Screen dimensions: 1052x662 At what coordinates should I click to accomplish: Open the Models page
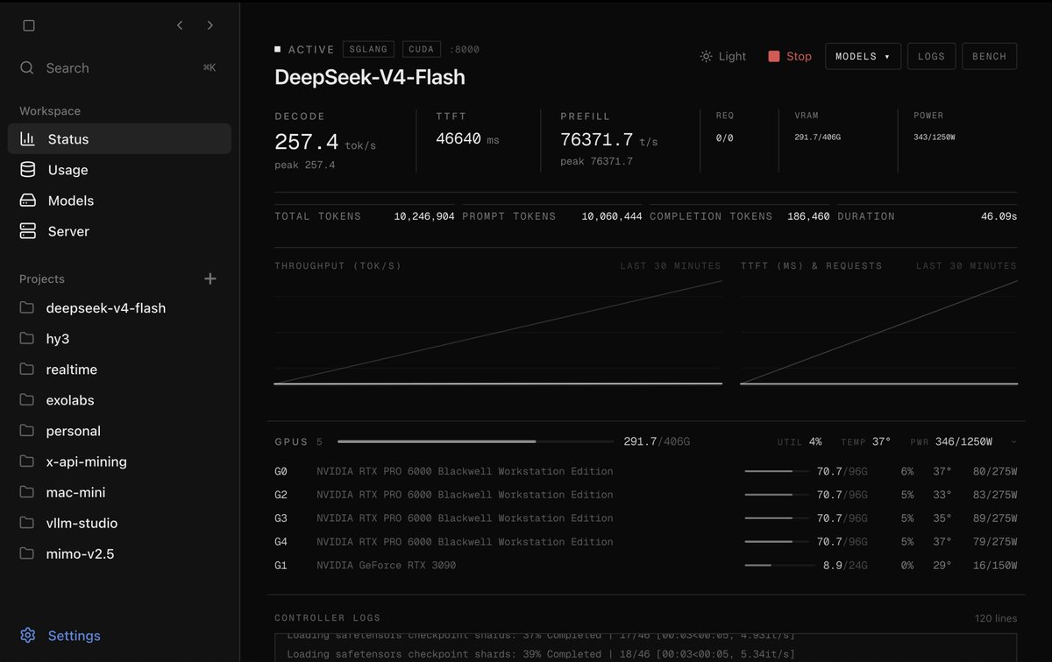[x=119, y=201]
